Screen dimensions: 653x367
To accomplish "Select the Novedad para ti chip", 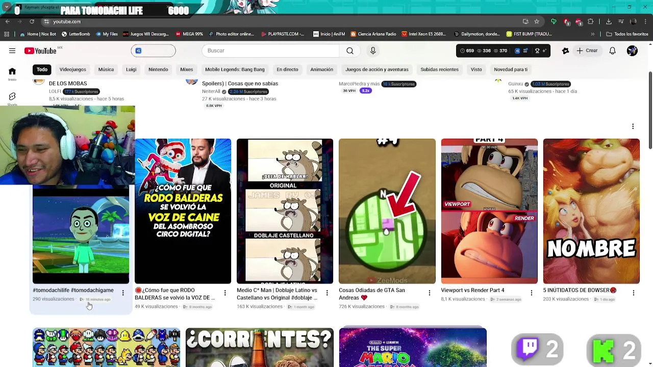I will [x=510, y=69].
